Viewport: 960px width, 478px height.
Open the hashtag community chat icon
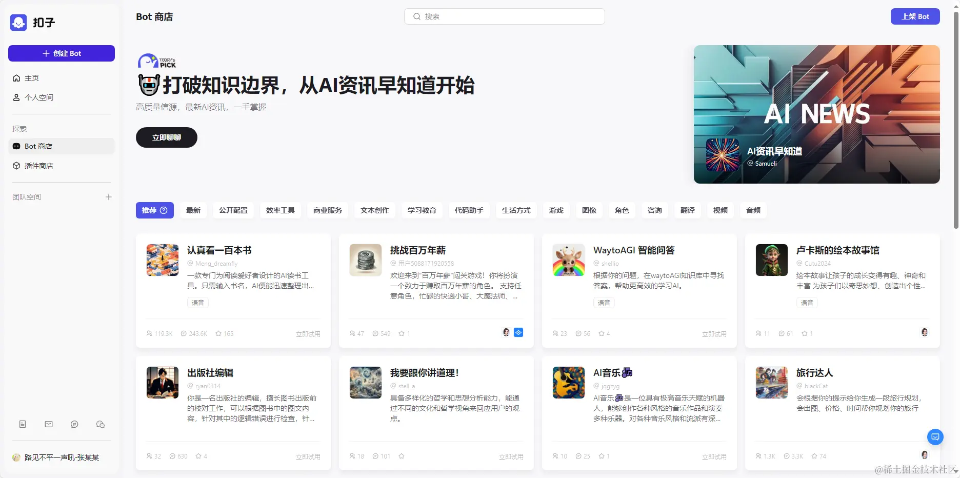click(74, 424)
